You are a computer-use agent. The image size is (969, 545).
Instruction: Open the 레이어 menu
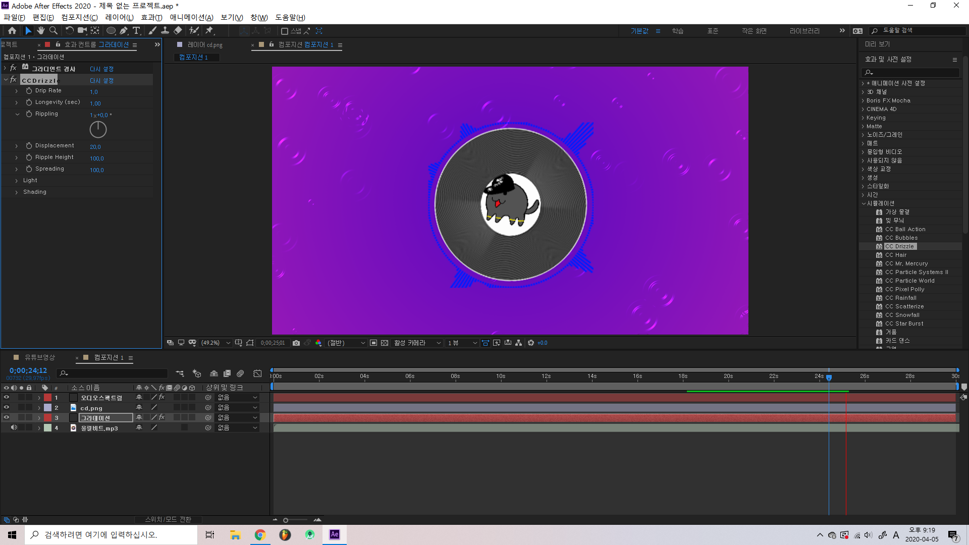pyautogui.click(x=119, y=18)
